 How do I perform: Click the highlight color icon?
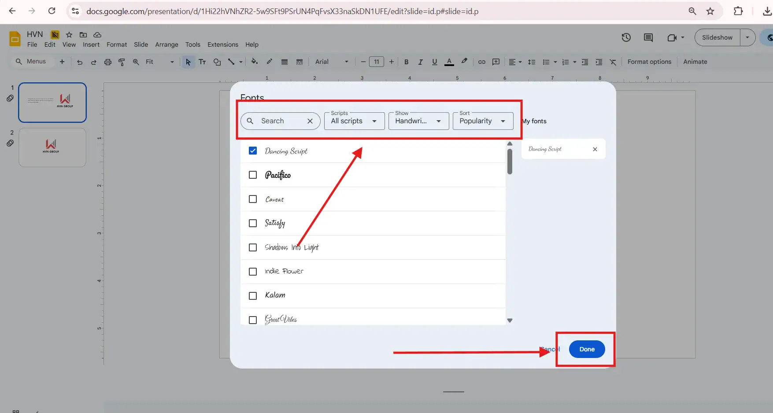[x=464, y=62]
